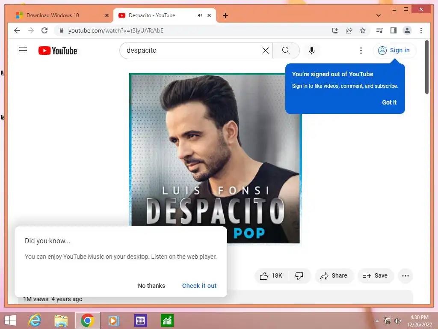Install app via the address bar icon

pyautogui.click(x=335, y=30)
